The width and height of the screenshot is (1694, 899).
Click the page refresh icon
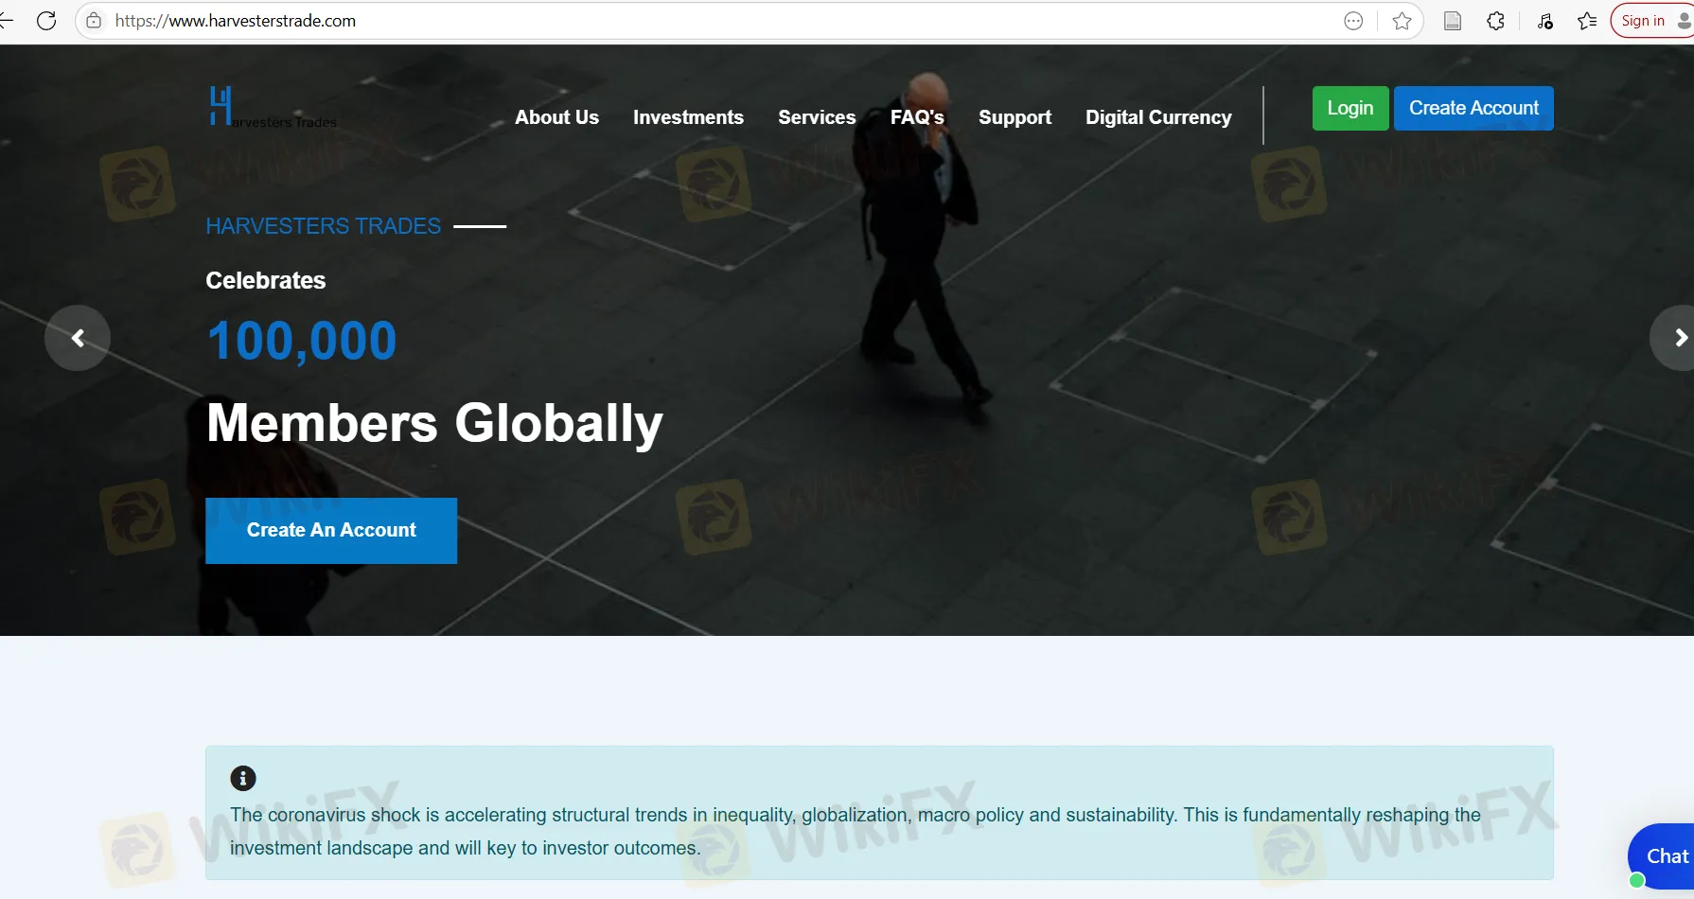[x=46, y=20]
